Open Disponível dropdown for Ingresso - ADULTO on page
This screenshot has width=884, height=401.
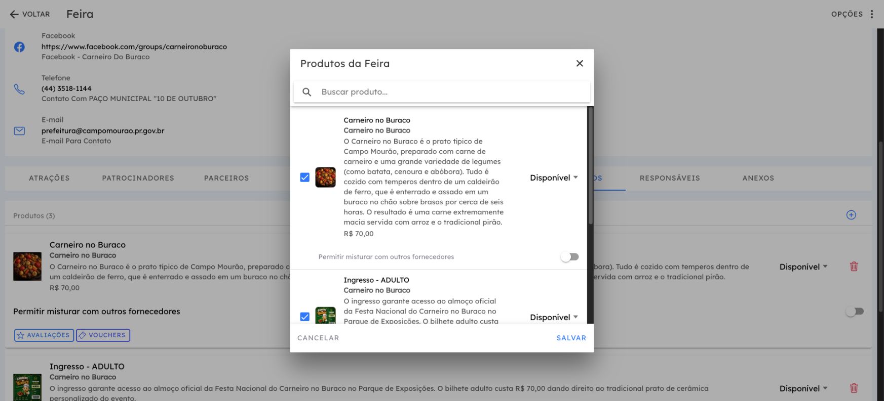pos(803,388)
